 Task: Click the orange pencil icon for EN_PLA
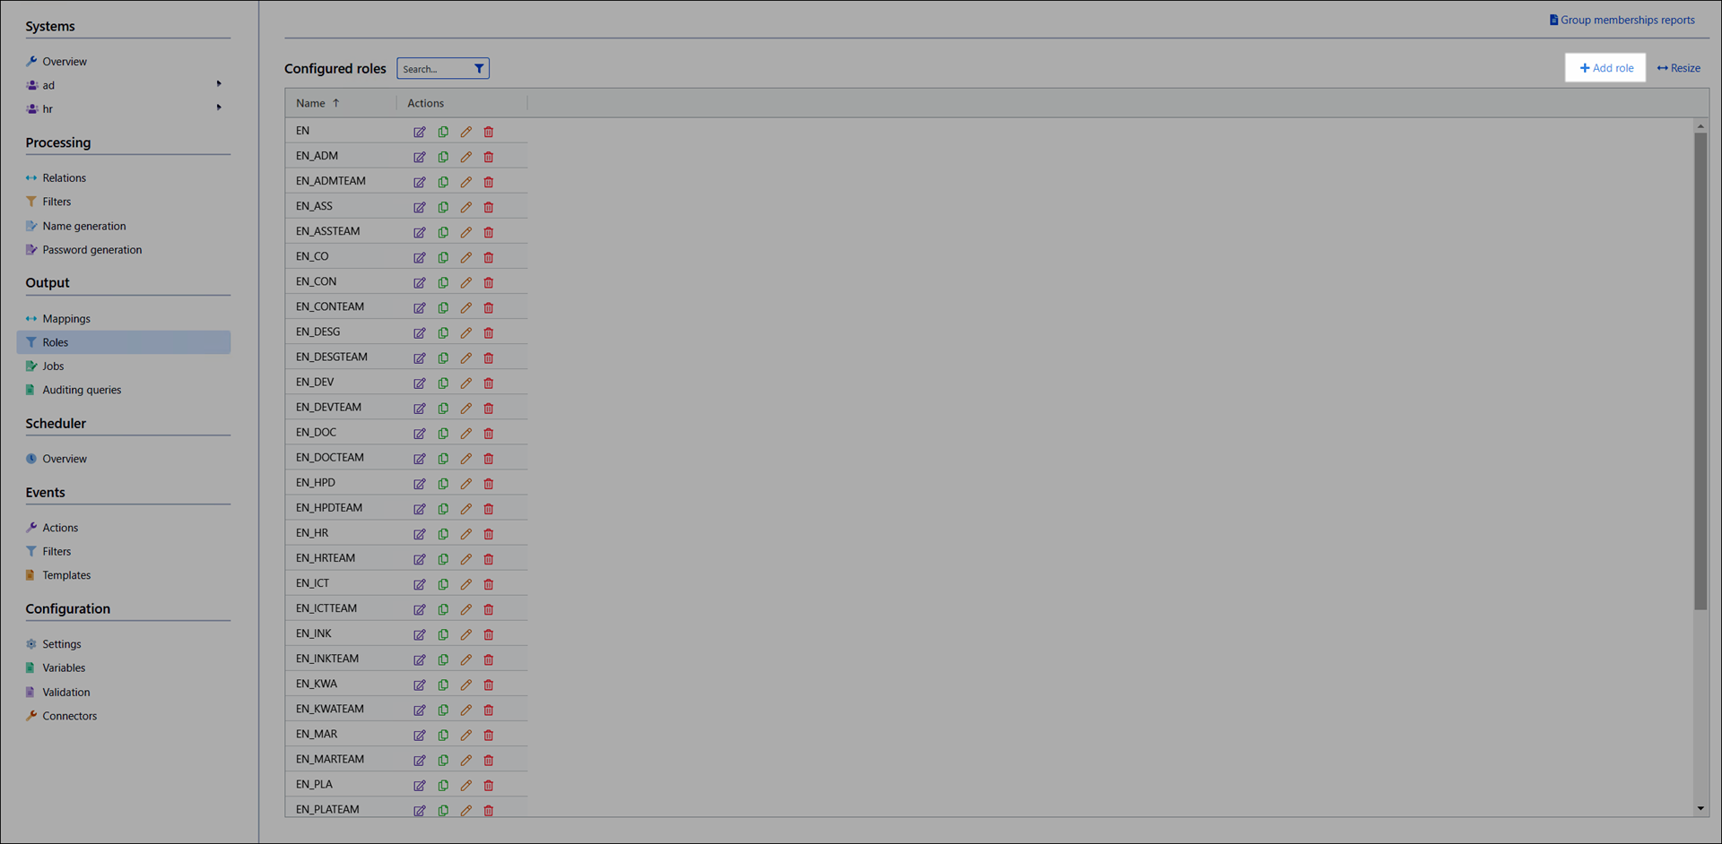(x=465, y=786)
